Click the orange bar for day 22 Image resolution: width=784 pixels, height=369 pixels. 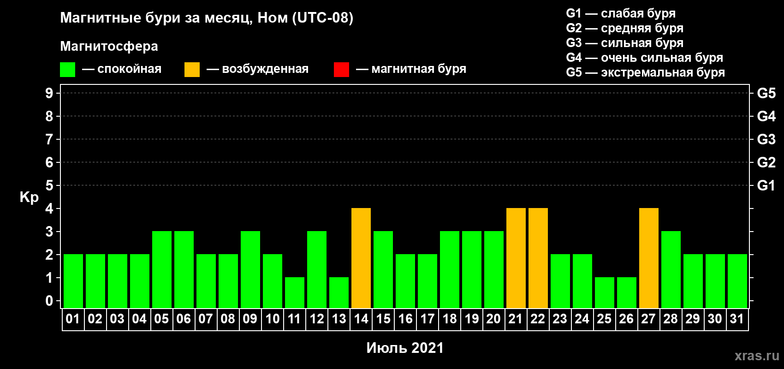click(x=538, y=258)
